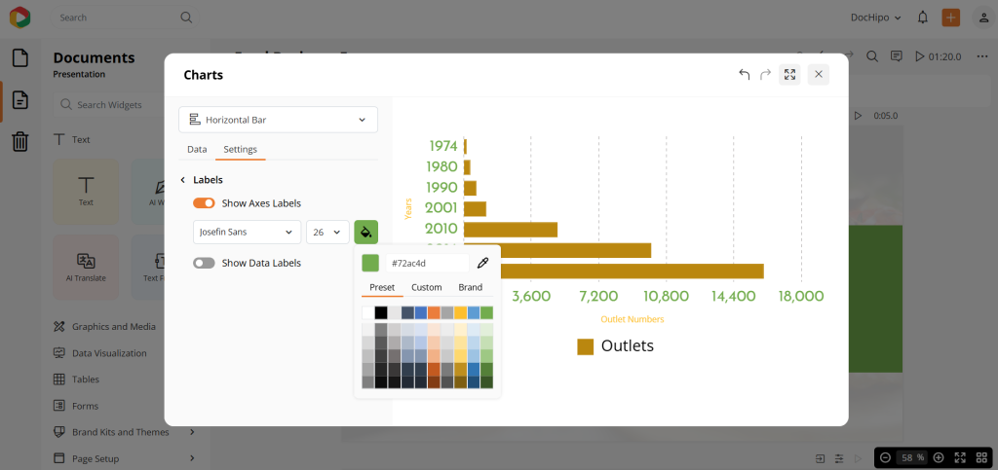This screenshot has height=470, width=998.
Task: Open the three-dot more options menu
Action: click(x=982, y=56)
